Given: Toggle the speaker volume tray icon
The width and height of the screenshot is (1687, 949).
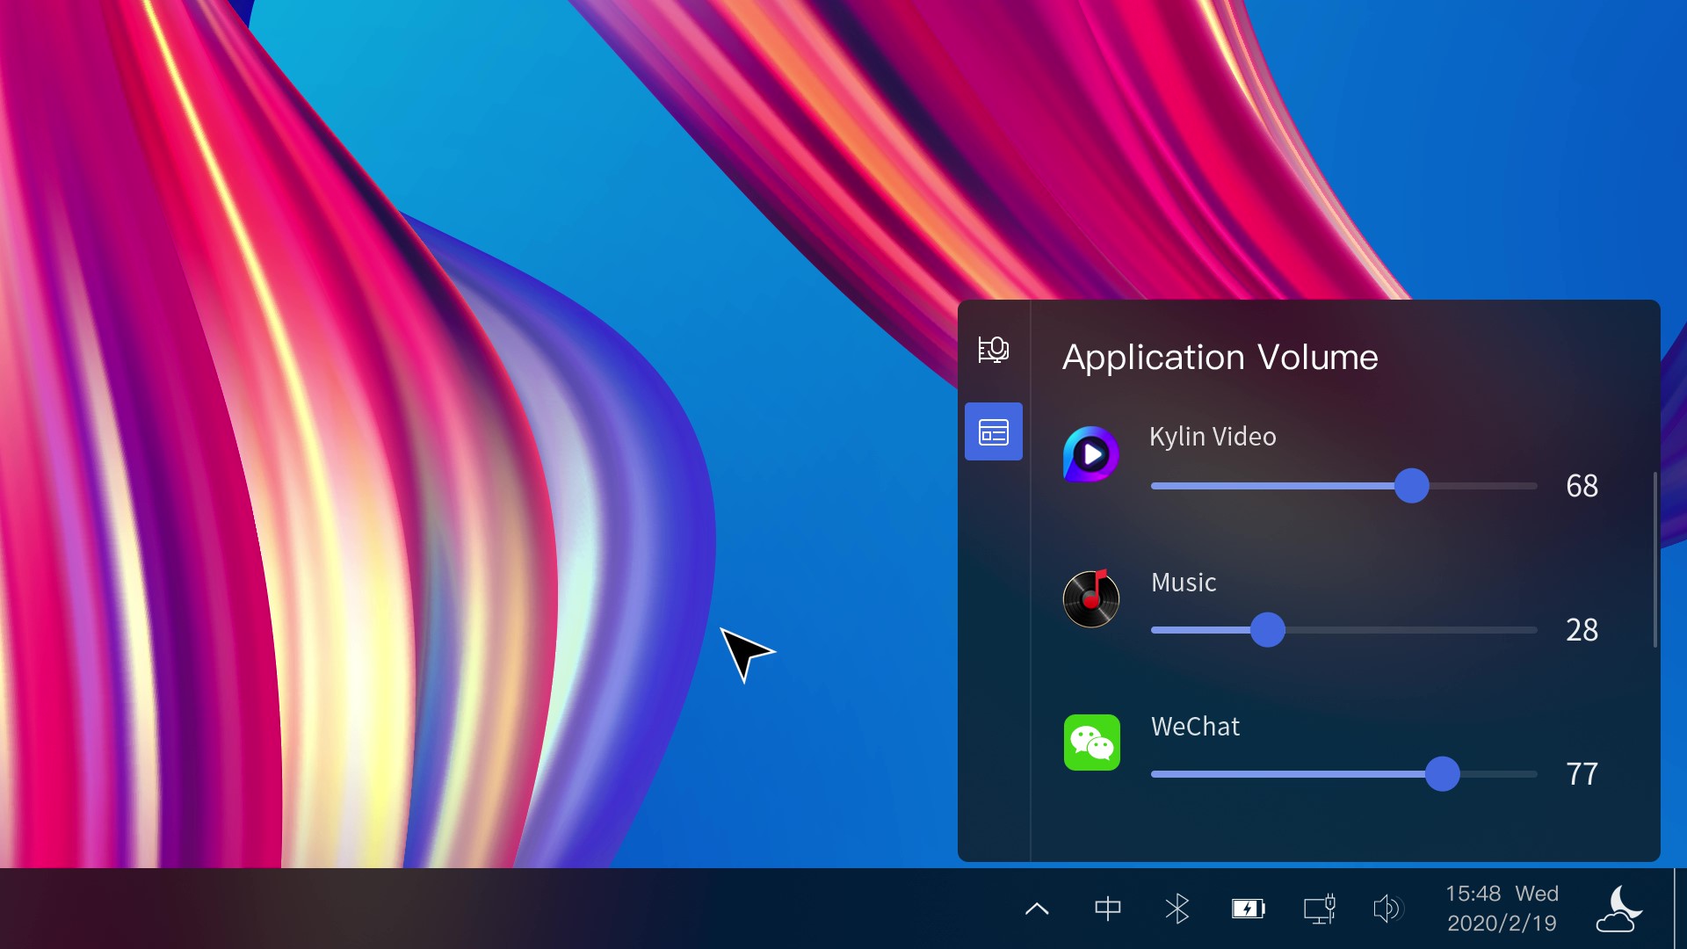Looking at the screenshot, I should pyautogui.click(x=1387, y=909).
